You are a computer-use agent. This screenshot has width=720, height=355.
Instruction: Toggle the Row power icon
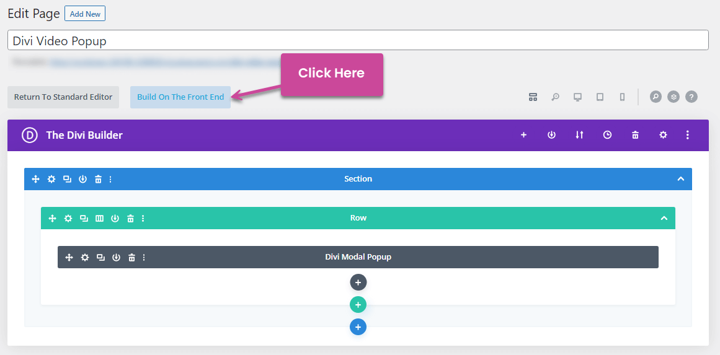tap(115, 218)
